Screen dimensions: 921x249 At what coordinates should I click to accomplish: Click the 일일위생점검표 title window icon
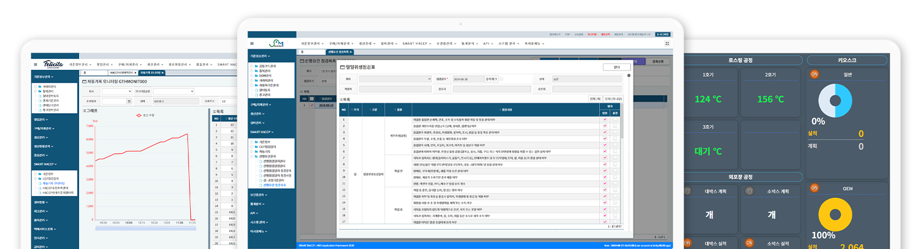pos(342,67)
